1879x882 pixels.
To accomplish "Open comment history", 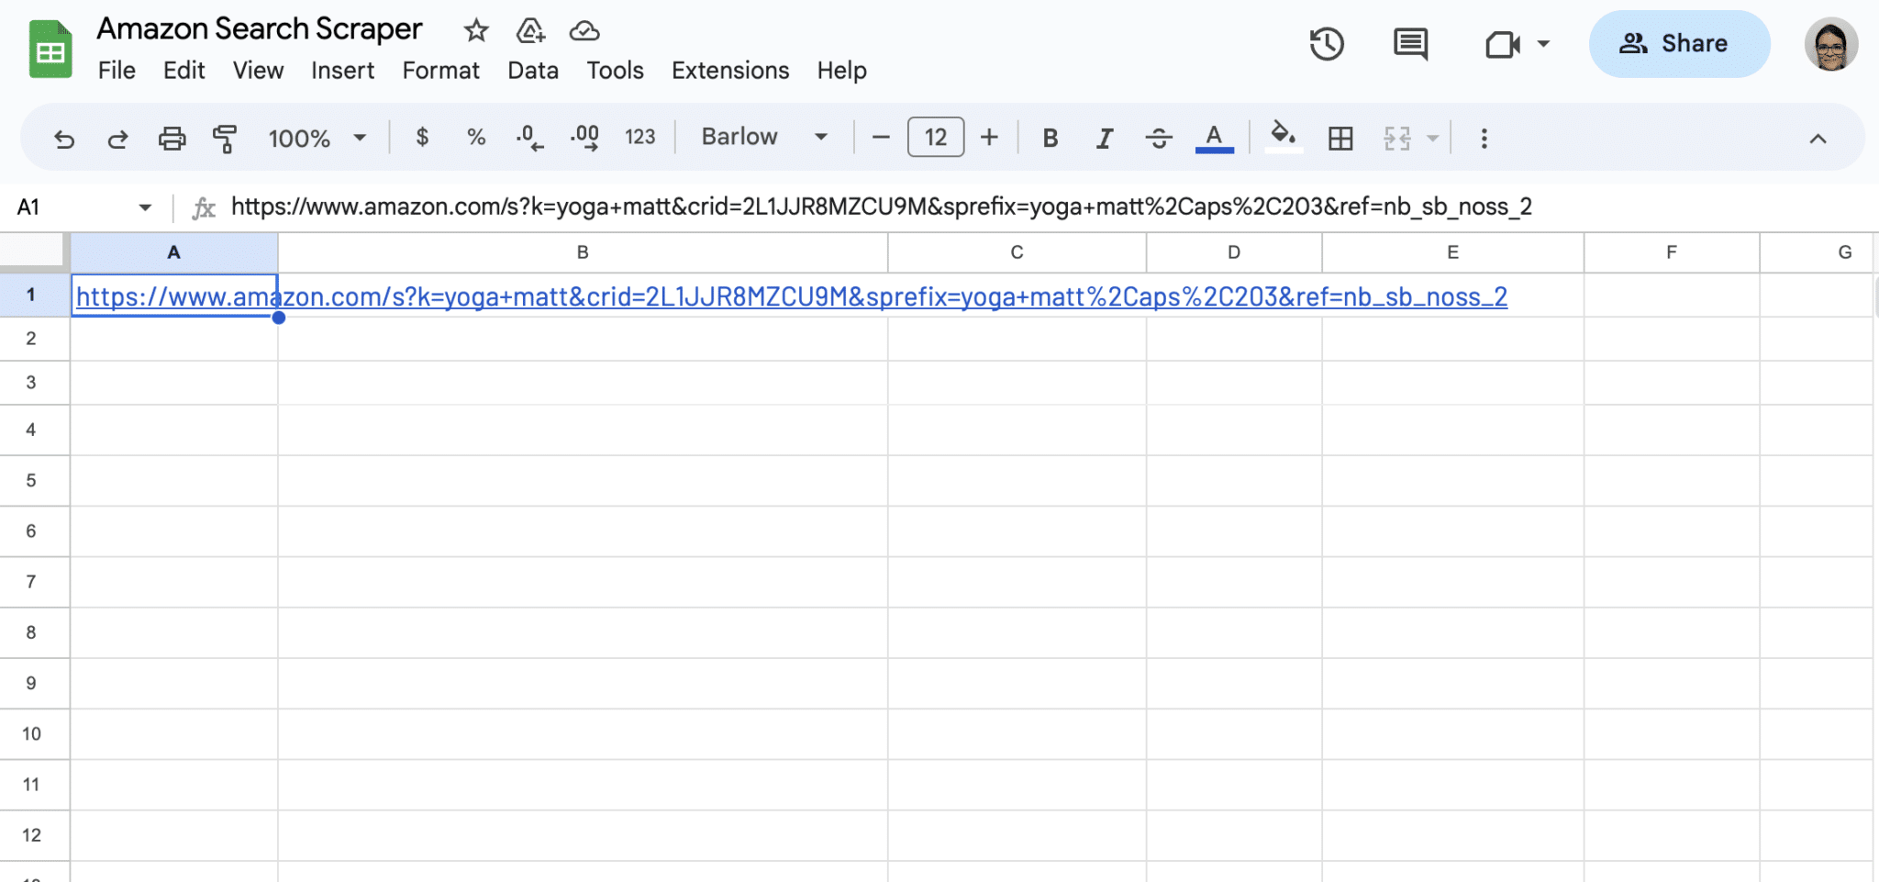I will (1408, 43).
